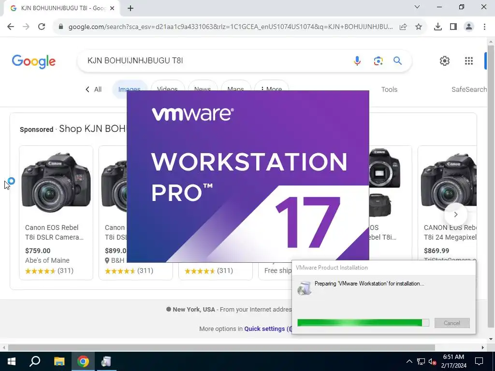Viewport: 495px width, 371px height.
Task: Open Windows taskbar search
Action: pos(35,361)
